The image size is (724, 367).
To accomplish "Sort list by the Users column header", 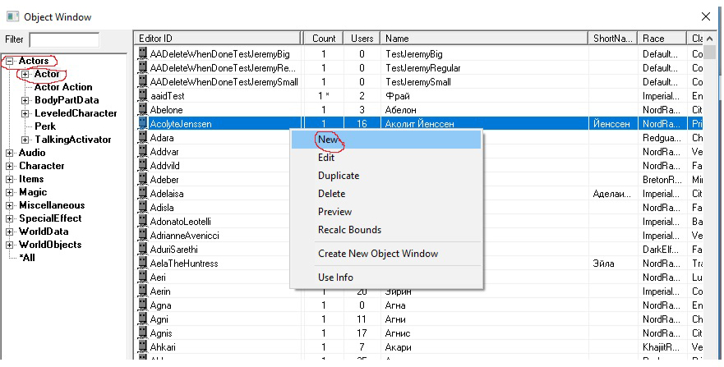I will (362, 39).
